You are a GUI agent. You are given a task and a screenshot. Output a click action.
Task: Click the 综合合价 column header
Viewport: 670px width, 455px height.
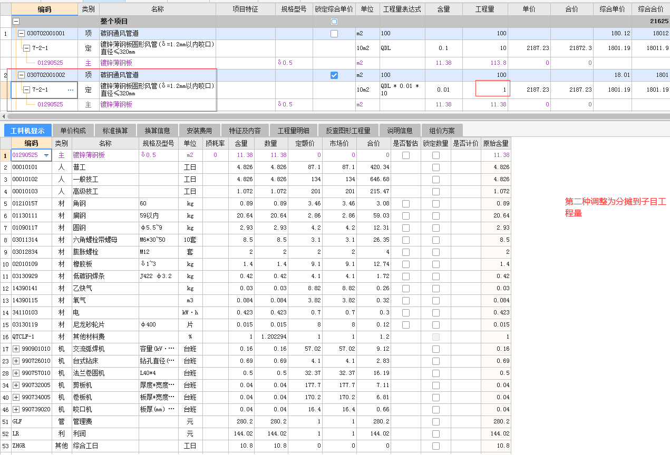(650, 9)
